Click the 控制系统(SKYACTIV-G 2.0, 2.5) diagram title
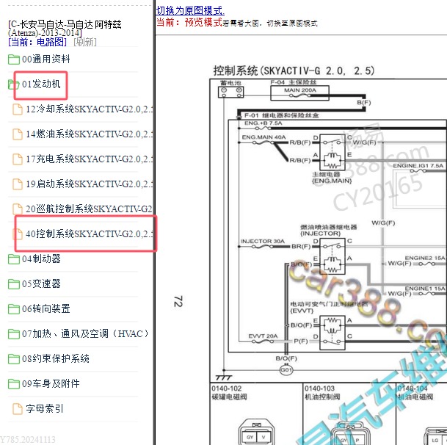Image resolution: width=447 pixels, height=445 pixels. point(294,70)
